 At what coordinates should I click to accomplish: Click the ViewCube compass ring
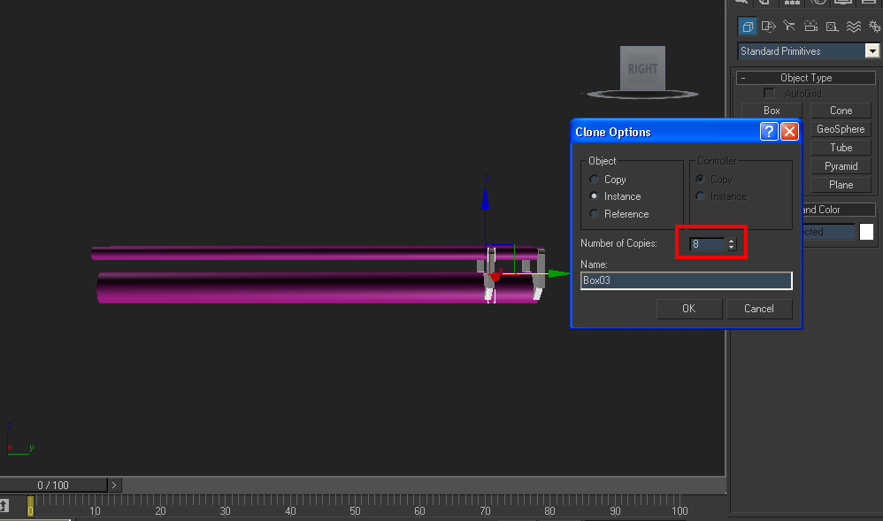click(x=642, y=95)
